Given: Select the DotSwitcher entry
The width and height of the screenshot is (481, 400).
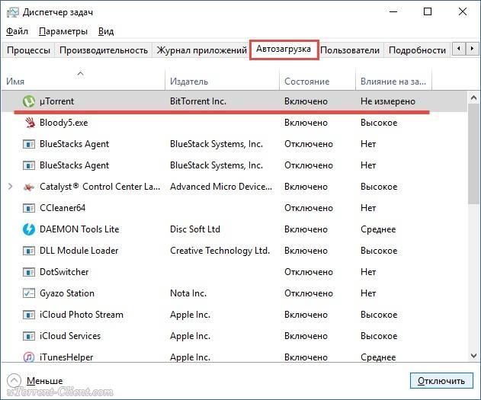Looking at the screenshot, I should point(64,272).
